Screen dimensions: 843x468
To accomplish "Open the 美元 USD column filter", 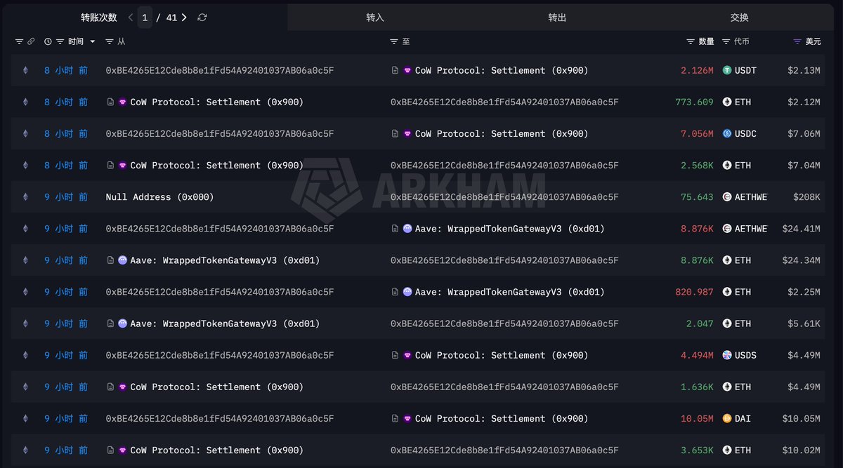I will [797, 41].
